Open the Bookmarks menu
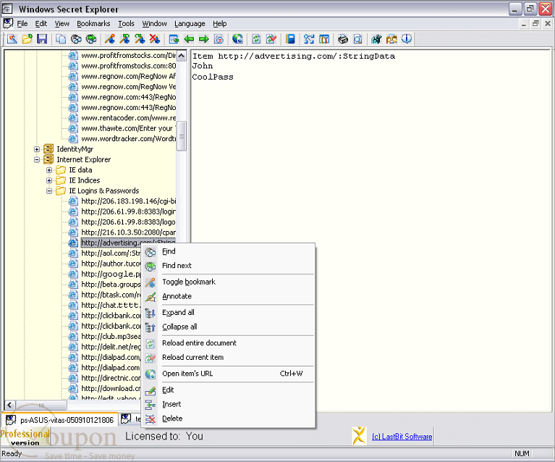This screenshot has width=555, height=462. (x=93, y=24)
